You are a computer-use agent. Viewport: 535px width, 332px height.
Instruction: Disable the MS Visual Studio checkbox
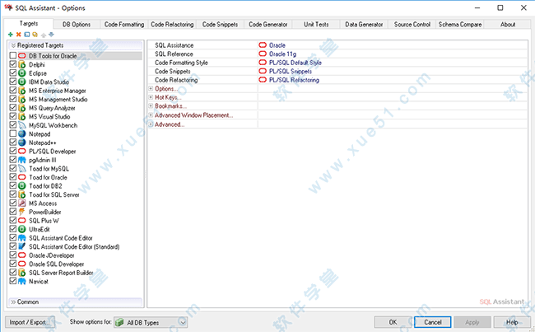pyautogui.click(x=13, y=116)
